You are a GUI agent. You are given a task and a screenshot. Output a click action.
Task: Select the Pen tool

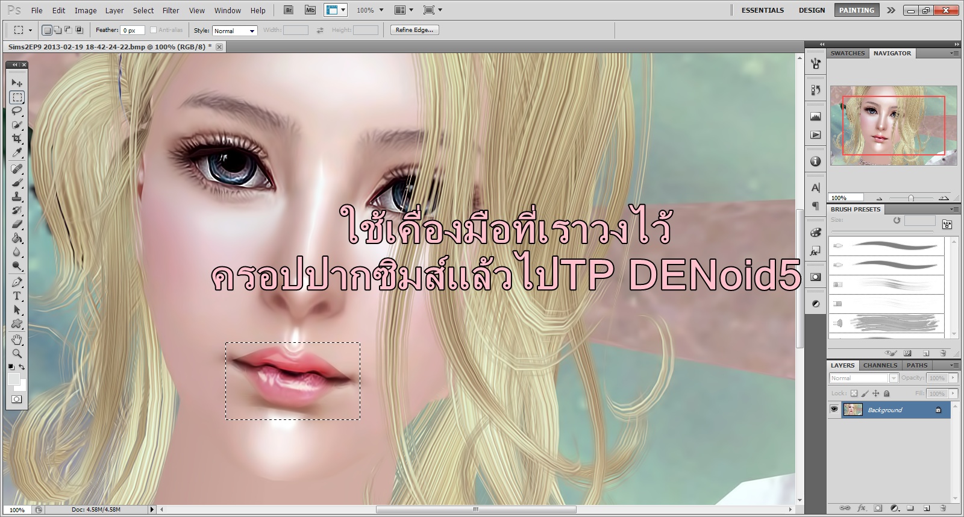click(17, 282)
